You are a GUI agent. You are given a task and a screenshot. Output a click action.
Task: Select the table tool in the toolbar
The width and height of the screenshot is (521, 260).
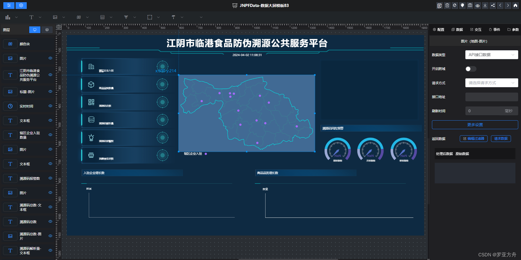pos(103,17)
